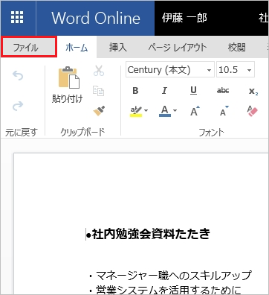Image resolution: width=269 pixels, height=295 pixels.
Task: Click the undo arrow icon
Action: [x=18, y=75]
